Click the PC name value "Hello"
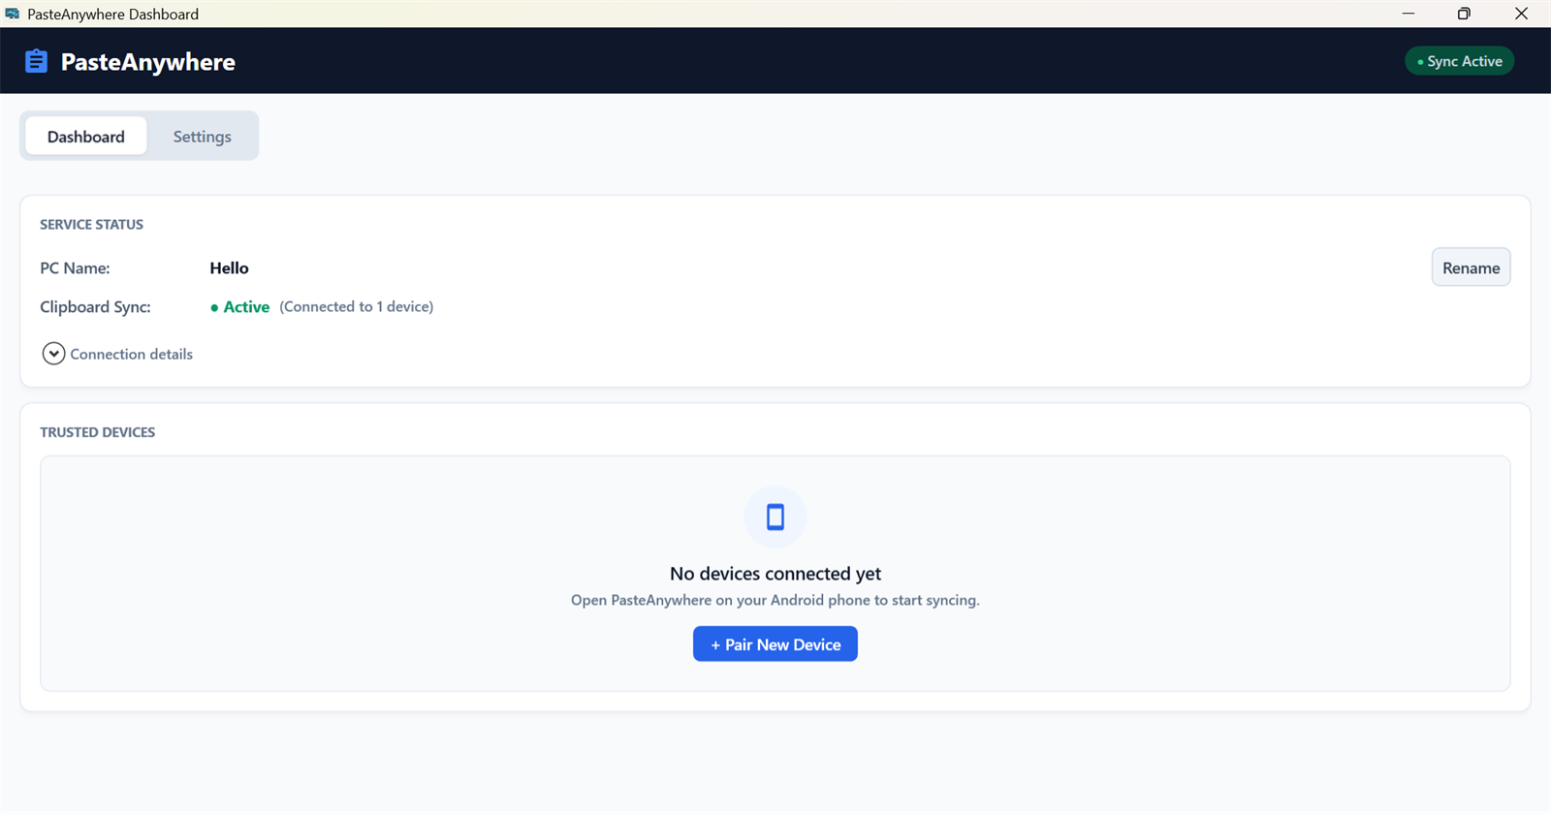 tap(229, 268)
